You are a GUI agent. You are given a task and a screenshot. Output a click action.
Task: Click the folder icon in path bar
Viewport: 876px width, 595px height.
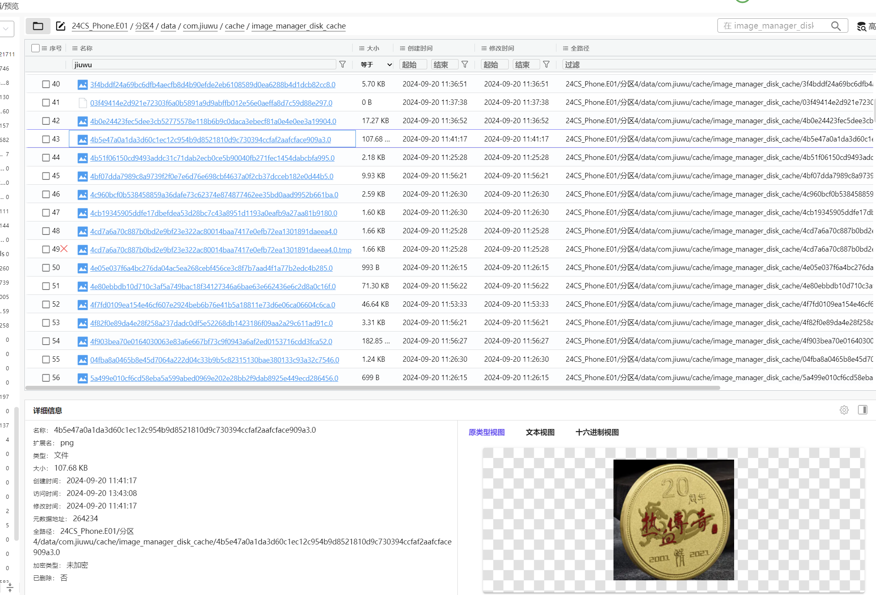coord(38,26)
